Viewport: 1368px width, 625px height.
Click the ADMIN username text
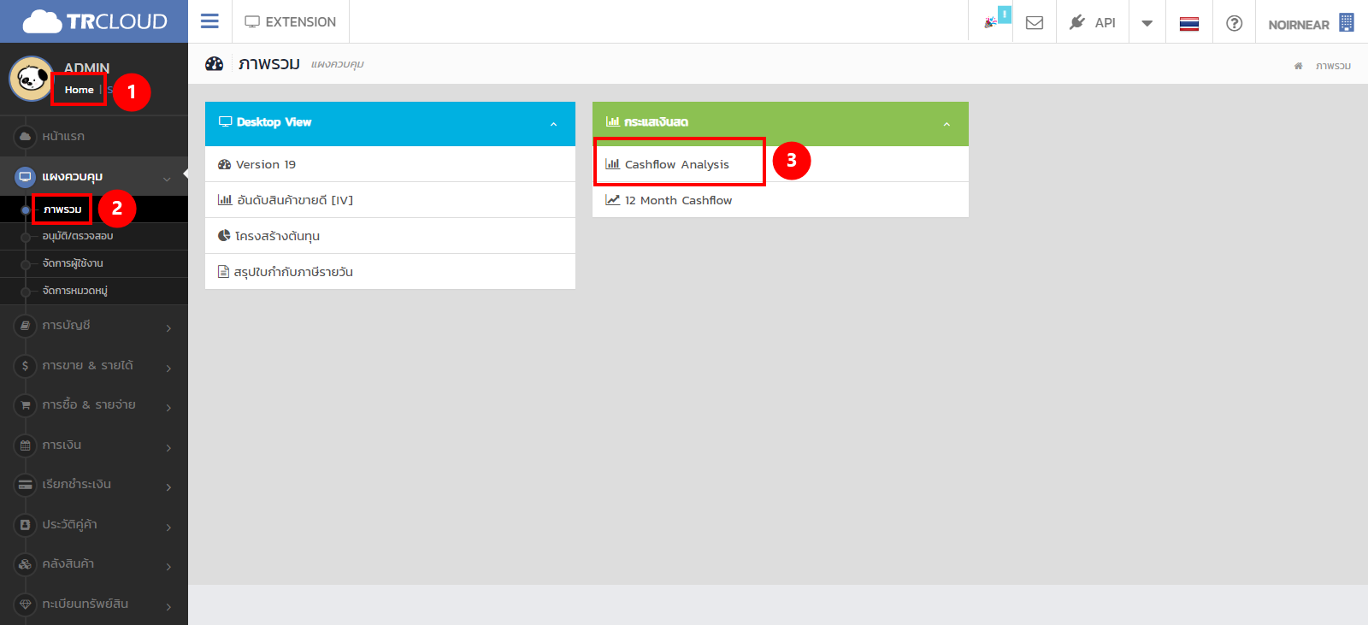click(x=86, y=68)
